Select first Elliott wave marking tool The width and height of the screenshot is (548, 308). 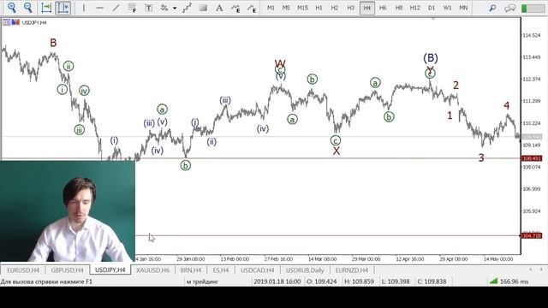click(x=235, y=8)
